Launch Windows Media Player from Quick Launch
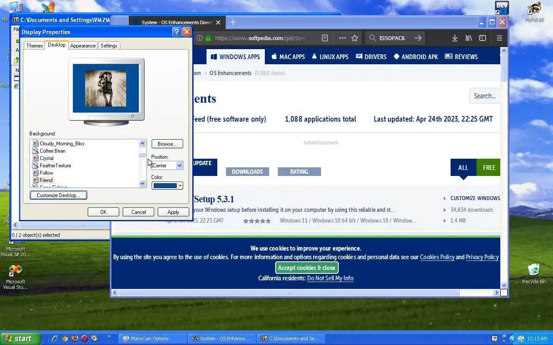Viewport: 553px width, 345px height. tap(95, 339)
